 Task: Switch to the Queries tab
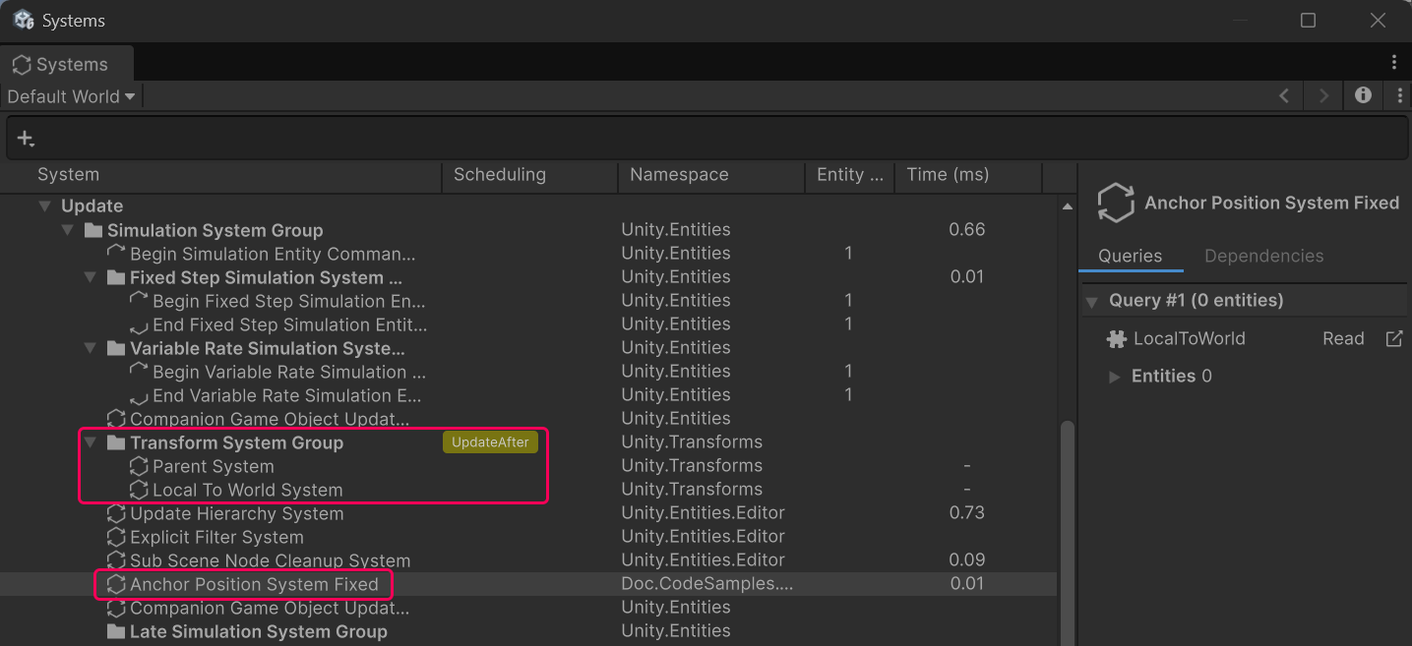pyautogui.click(x=1130, y=256)
